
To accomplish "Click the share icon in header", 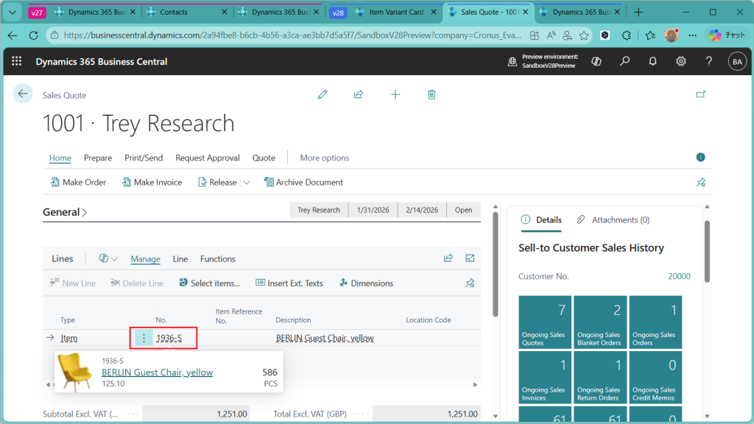I will point(359,94).
